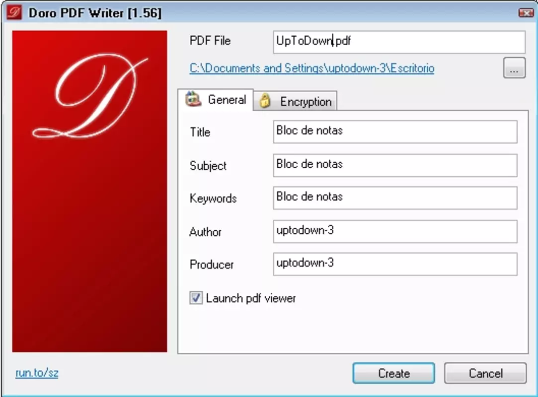
Task: Visit the run.to/sz link
Action: (37, 373)
